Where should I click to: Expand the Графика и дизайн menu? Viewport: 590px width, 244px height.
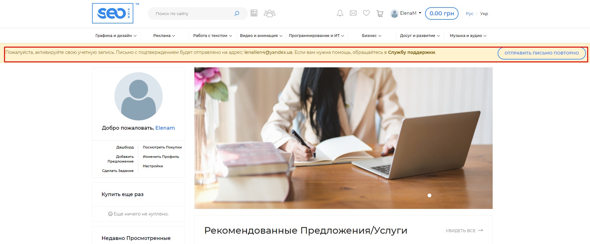pos(116,36)
